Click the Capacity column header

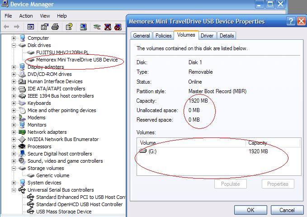coord(273,143)
